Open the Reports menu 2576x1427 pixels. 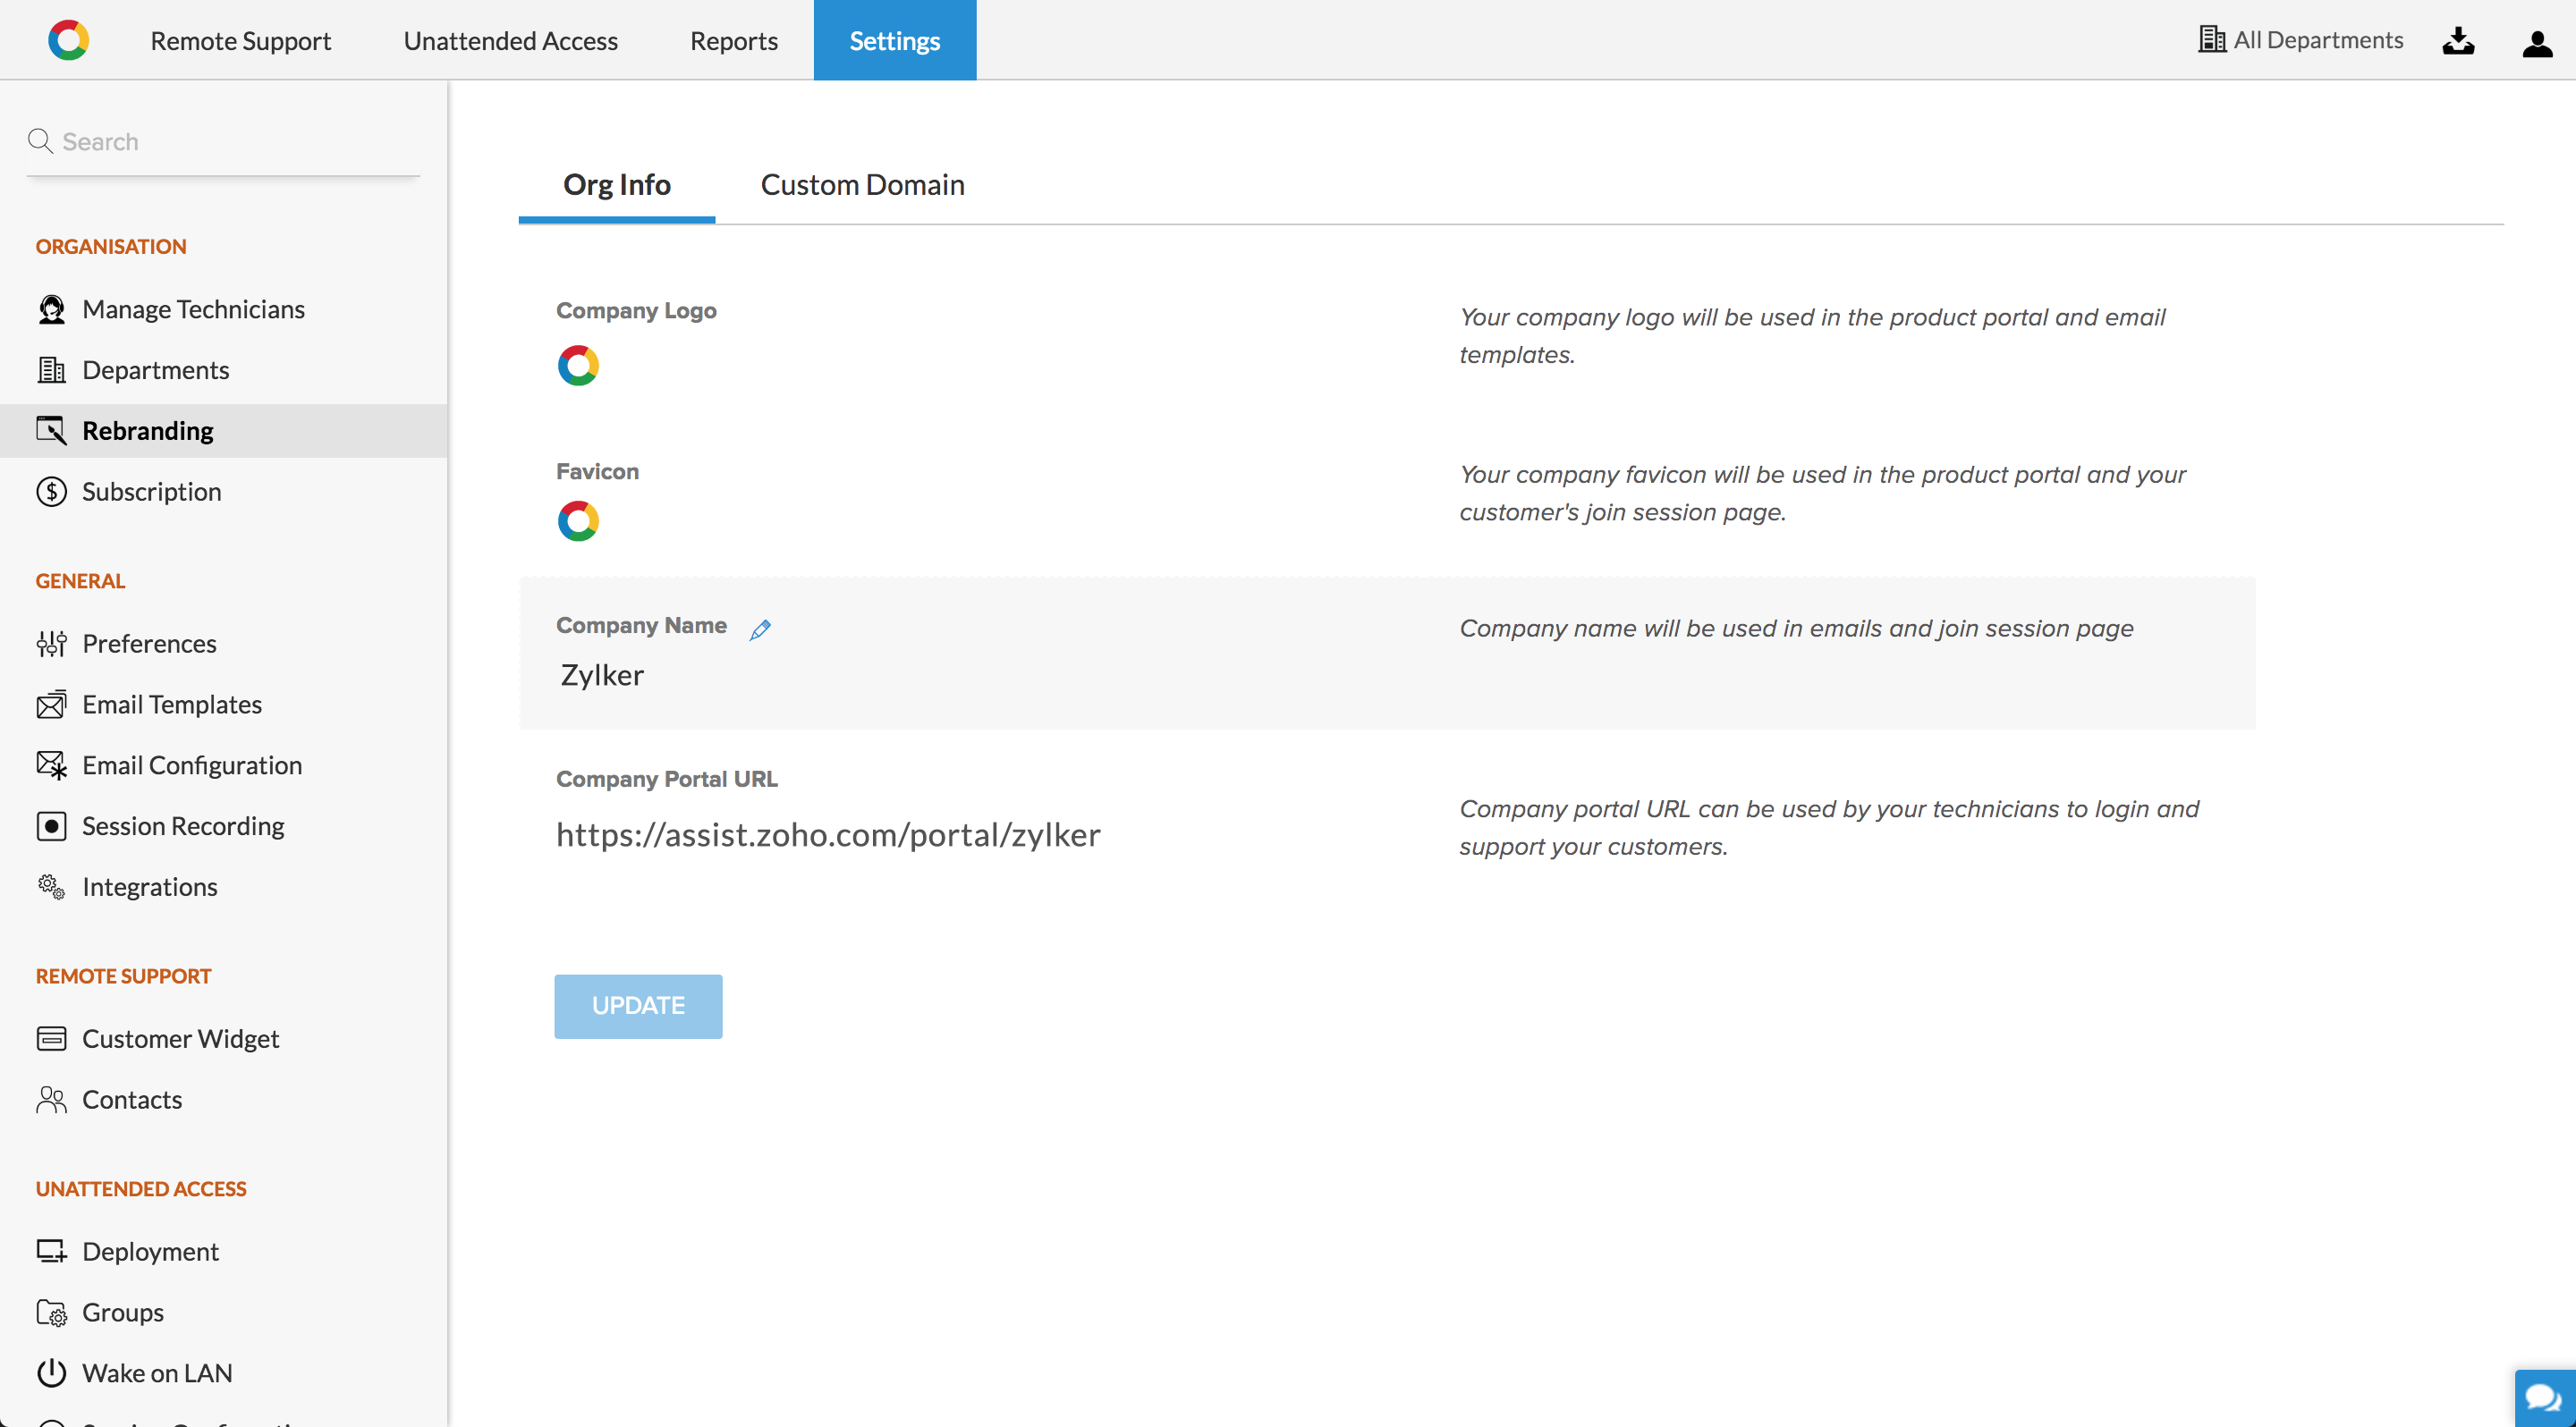click(733, 41)
